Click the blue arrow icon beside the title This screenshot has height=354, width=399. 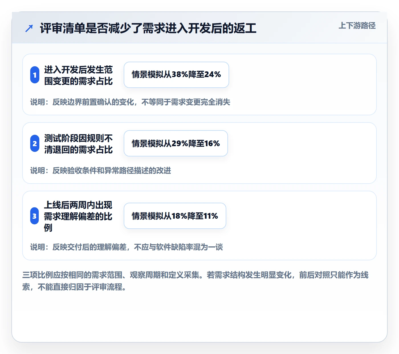tap(29, 28)
